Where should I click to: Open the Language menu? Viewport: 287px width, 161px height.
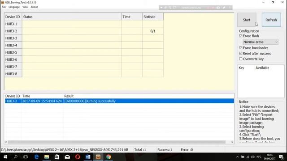(14, 7)
